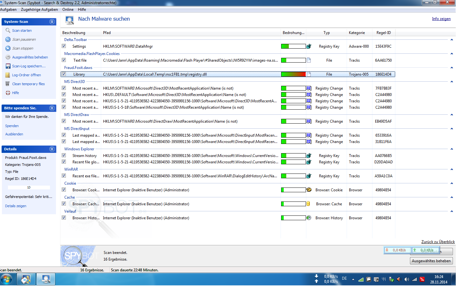Click the Ausgewähltes beheben gear icon in sidebar
Viewport: 458px width, 286px height.
point(8,57)
